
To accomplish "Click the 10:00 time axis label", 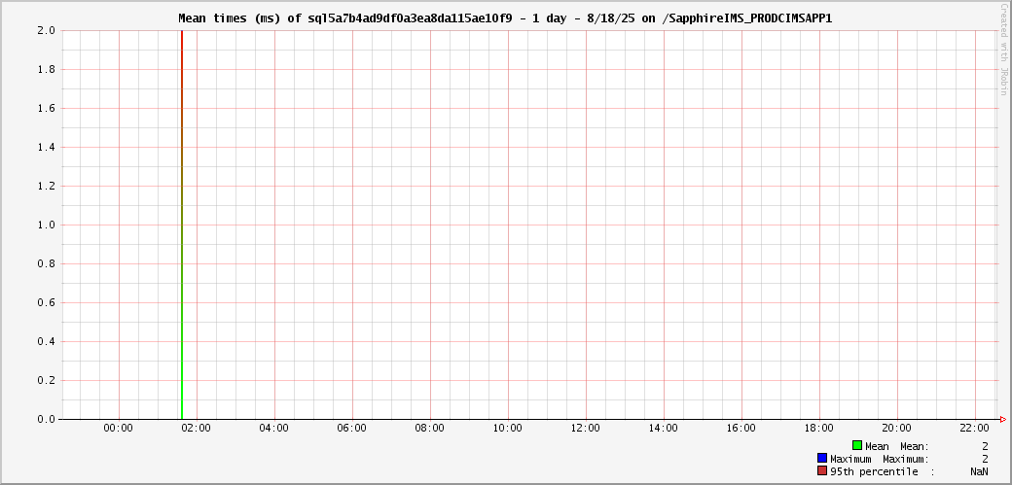I will coord(508,428).
